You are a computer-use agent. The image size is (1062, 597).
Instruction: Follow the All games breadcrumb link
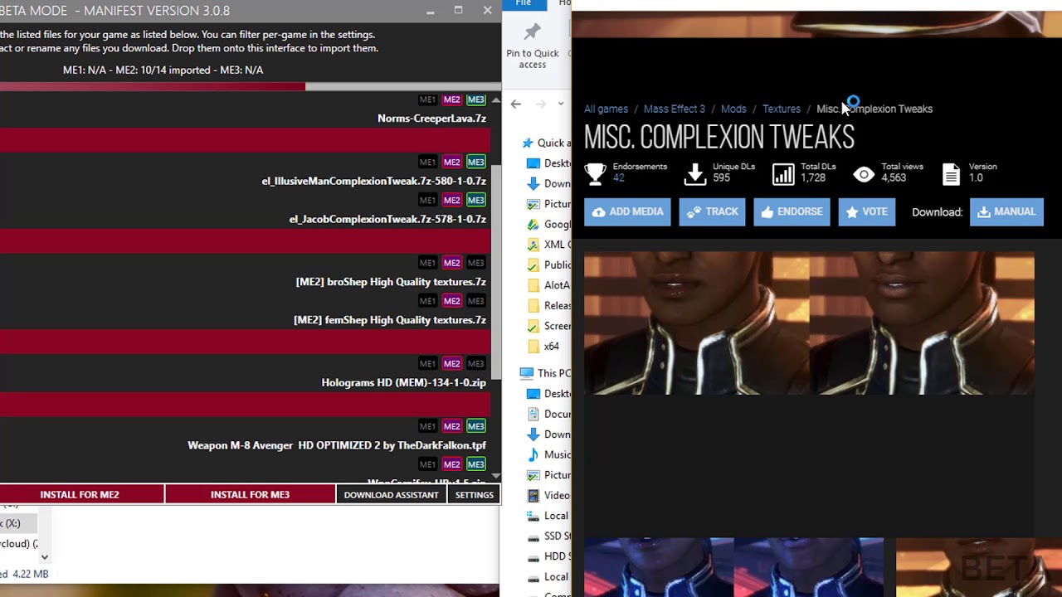pyautogui.click(x=606, y=109)
